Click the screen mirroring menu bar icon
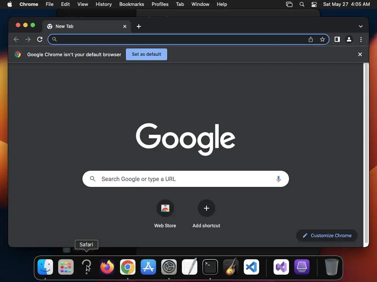 pos(289,4)
